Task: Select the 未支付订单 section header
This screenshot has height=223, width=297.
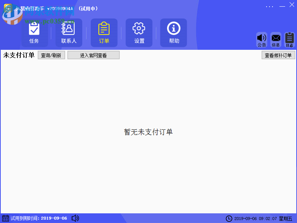Action: (x=19, y=55)
